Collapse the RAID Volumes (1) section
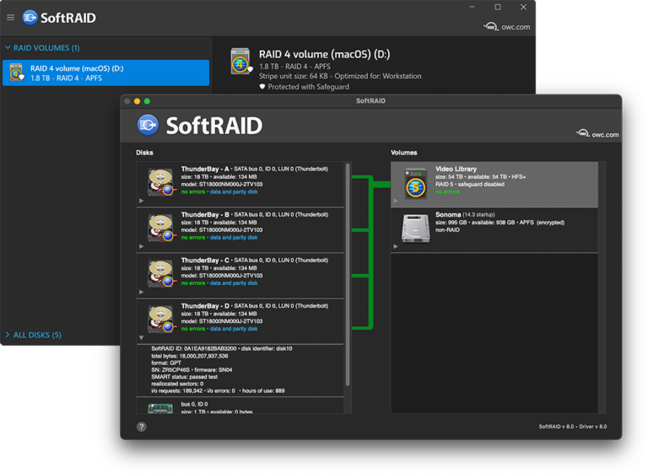Image resolution: width=648 pixels, height=474 pixels. [x=8, y=48]
